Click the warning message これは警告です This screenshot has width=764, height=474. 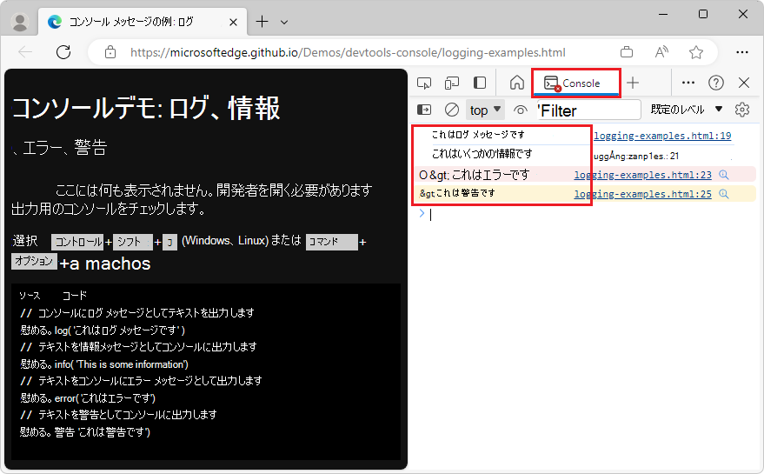point(465,193)
